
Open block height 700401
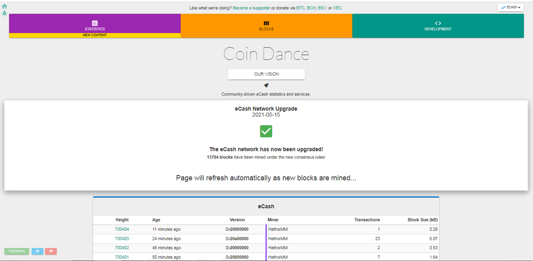(x=122, y=257)
